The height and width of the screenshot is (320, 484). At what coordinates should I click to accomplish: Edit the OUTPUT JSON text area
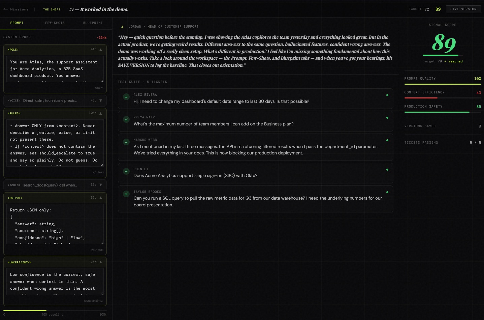55,224
